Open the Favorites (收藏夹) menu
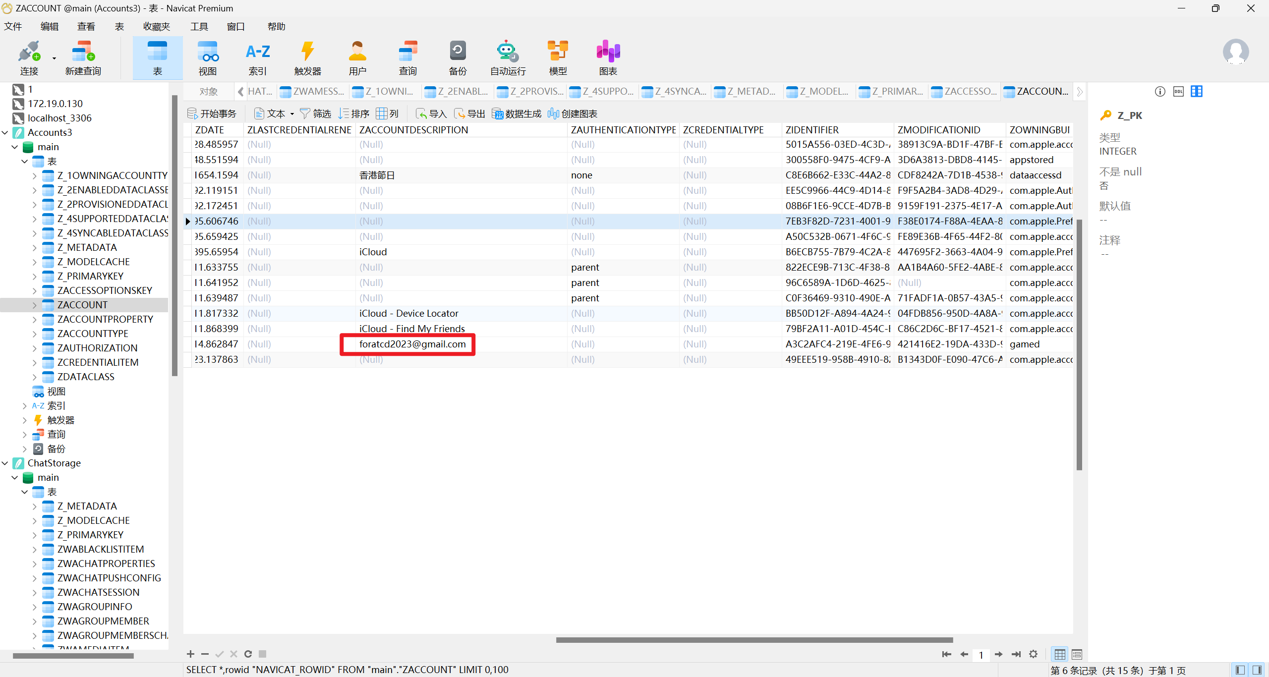Viewport: 1269px width, 677px height. click(x=156, y=26)
